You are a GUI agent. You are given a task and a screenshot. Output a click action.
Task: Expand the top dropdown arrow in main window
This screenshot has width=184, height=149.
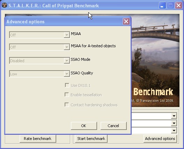[x=174, y=116]
